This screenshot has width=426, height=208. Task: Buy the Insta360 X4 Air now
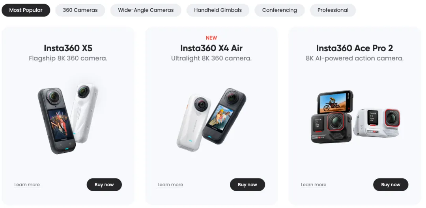click(247, 185)
